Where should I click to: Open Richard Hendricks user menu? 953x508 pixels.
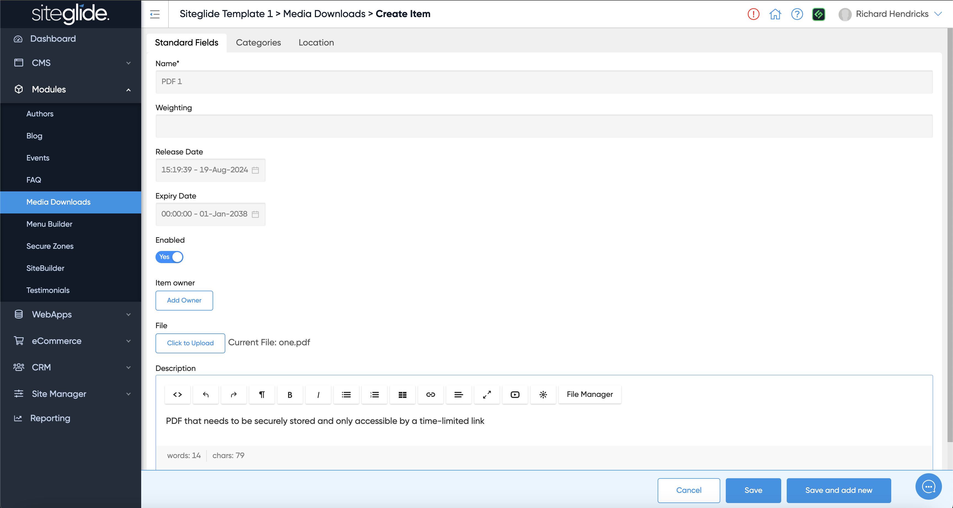[x=892, y=14]
